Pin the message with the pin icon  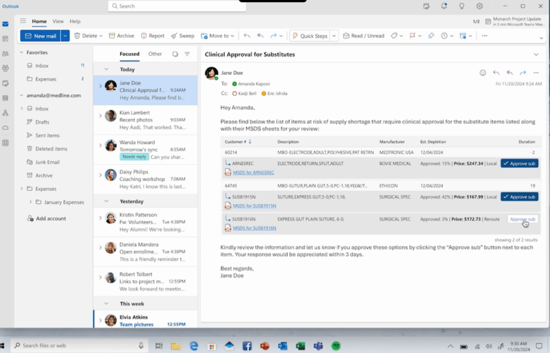(x=431, y=36)
